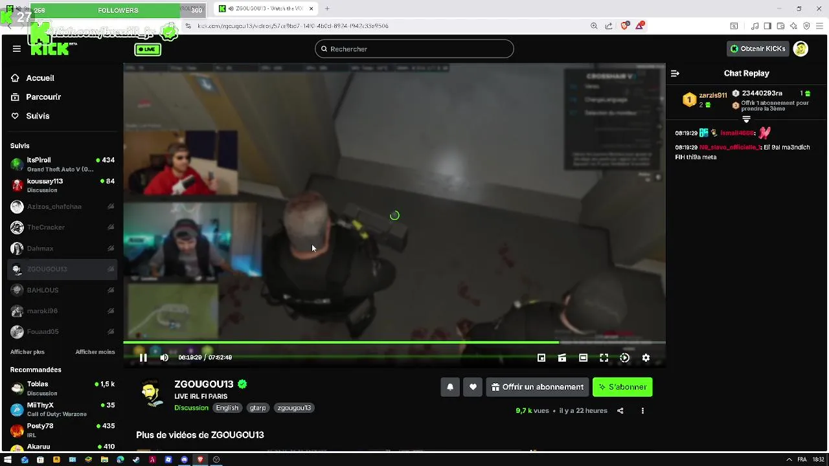Enable notifications with the bell button
This screenshot has height=466, width=829.
[x=450, y=387]
